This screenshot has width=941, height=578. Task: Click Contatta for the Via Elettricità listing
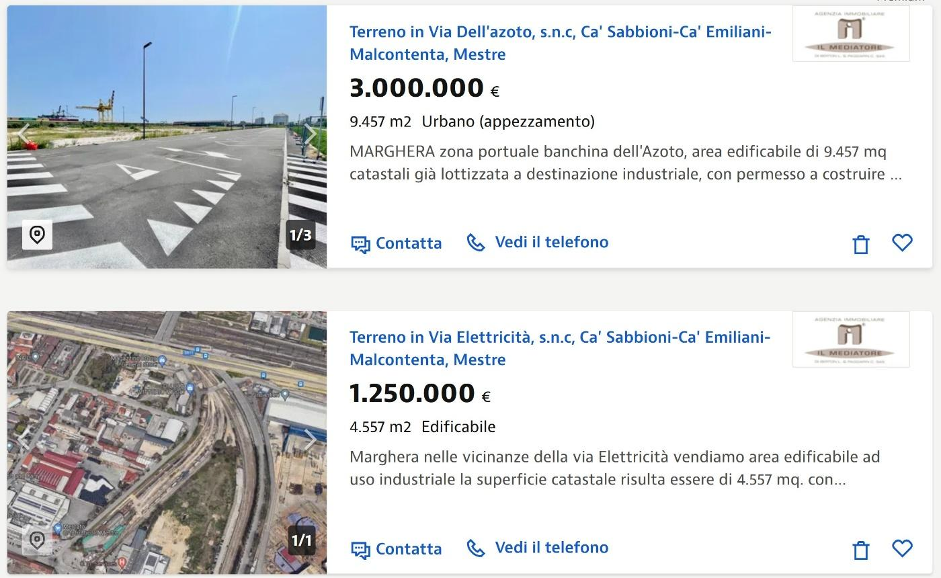(x=397, y=549)
